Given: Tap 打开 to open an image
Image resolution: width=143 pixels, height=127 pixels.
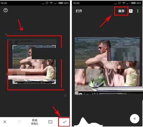Looking at the screenshot, I should click(x=79, y=11).
